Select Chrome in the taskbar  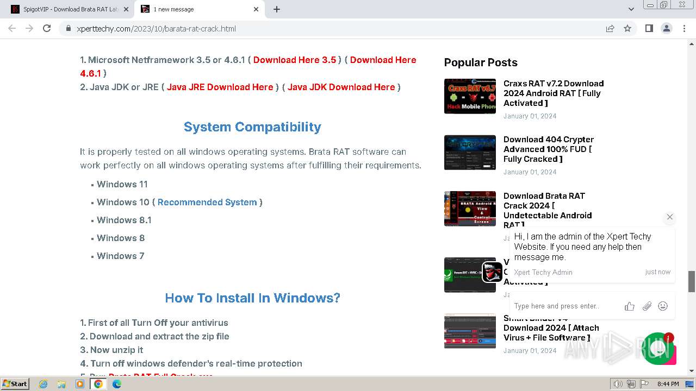[x=98, y=384]
